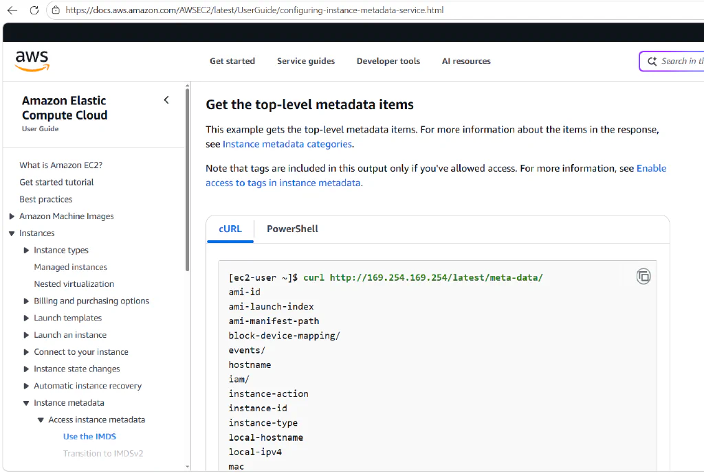
Task: Click the browser back arrow
Action: (x=12, y=10)
